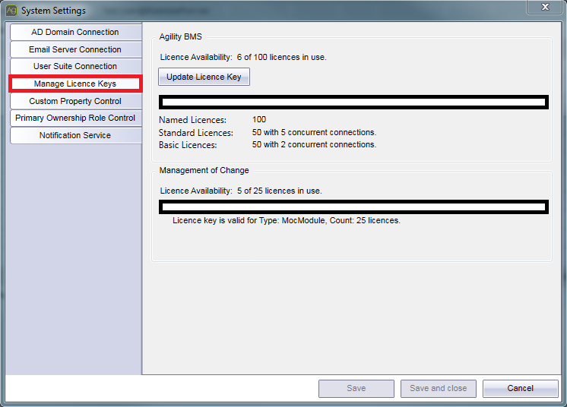Open the AD Domain Connection tab
This screenshot has width=567, height=407.
(x=75, y=32)
